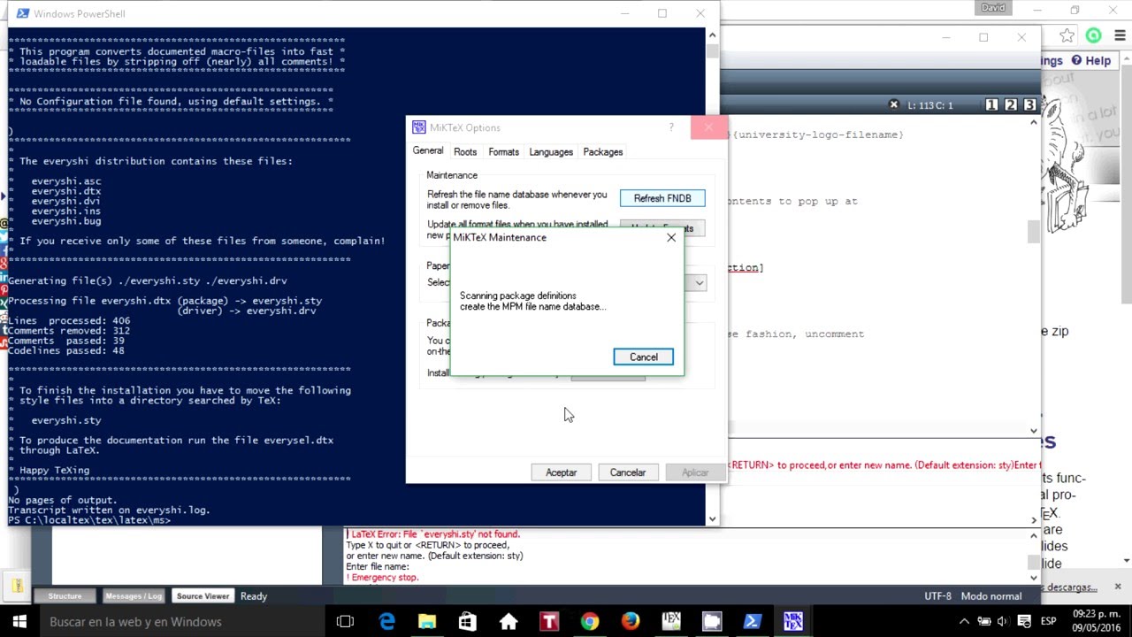Open the volume control in system tray

coord(1004,622)
